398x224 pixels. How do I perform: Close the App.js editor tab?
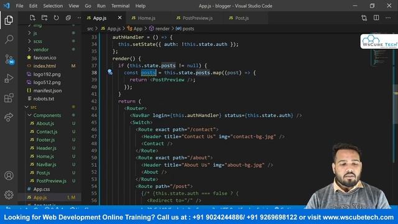tap(119, 17)
